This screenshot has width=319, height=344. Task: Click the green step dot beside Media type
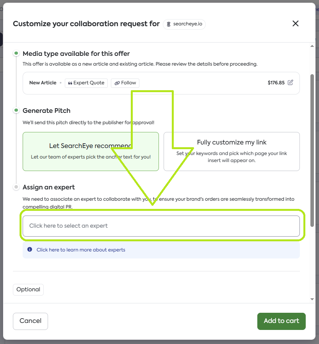pyautogui.click(x=16, y=53)
